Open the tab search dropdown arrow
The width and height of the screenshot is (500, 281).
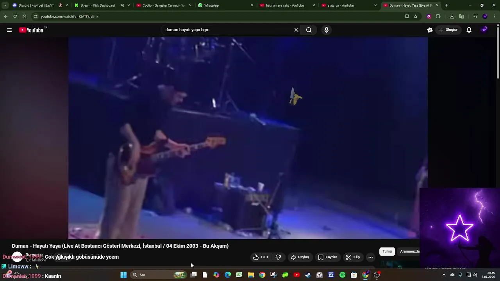tap(5, 5)
